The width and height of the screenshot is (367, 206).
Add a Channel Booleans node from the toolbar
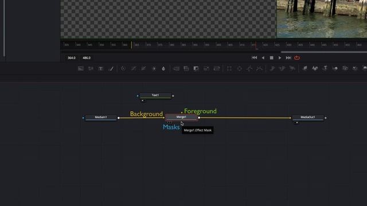[x=186, y=69]
